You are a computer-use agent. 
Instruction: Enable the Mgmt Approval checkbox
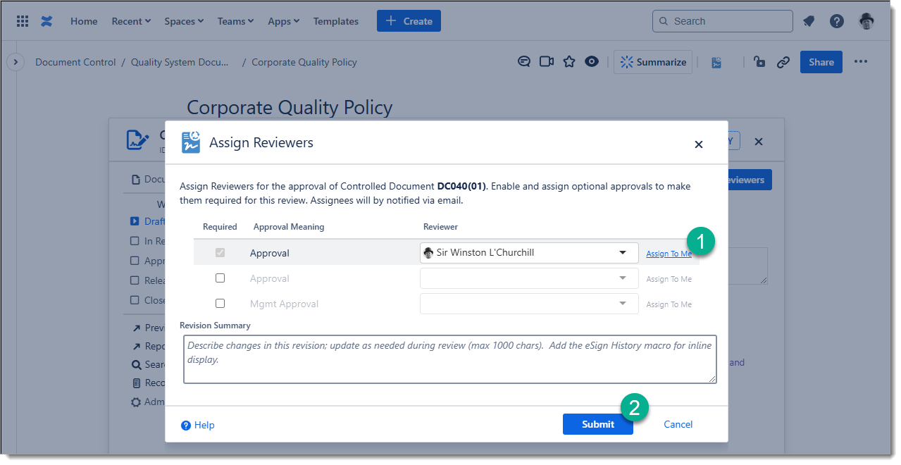220,304
